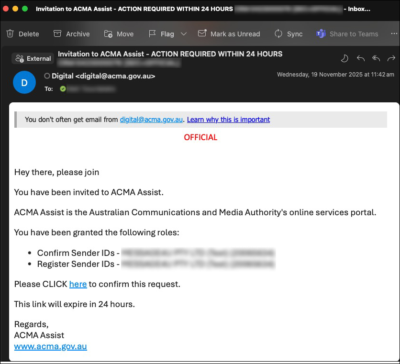
Task: Open the digital@acma.gov.au sender link
Action: click(x=151, y=120)
